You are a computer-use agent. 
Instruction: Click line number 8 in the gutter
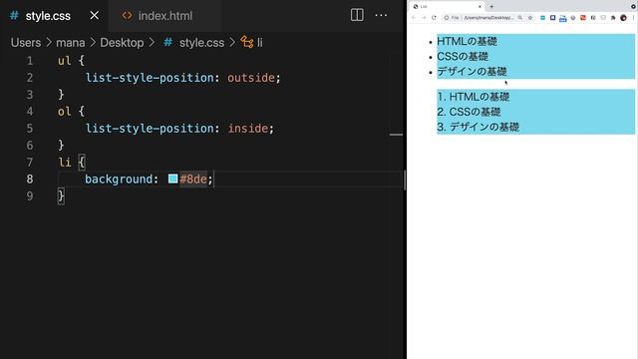pos(29,179)
